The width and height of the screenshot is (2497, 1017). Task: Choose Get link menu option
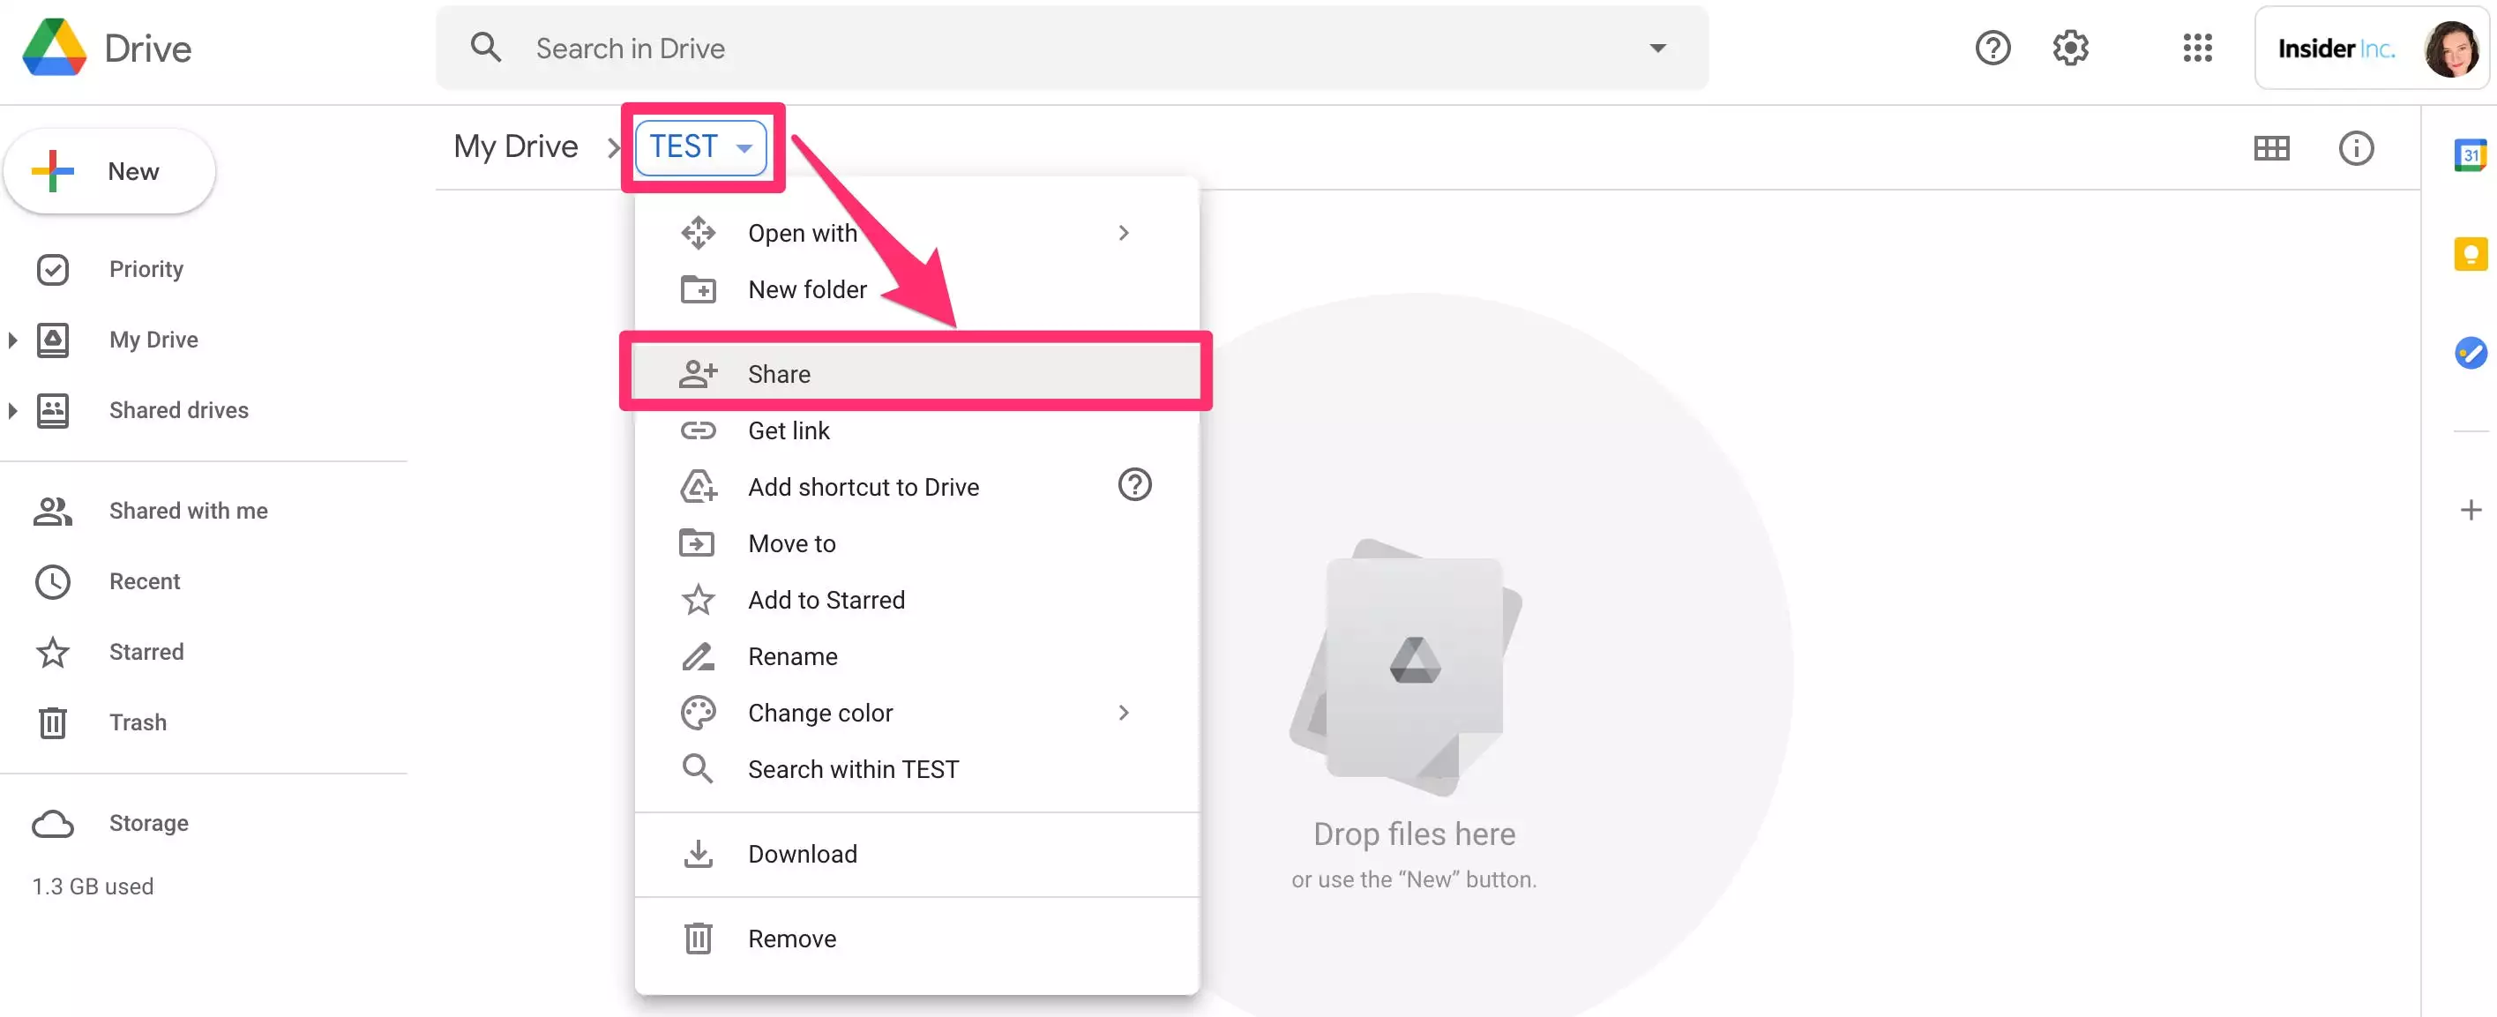tap(789, 430)
